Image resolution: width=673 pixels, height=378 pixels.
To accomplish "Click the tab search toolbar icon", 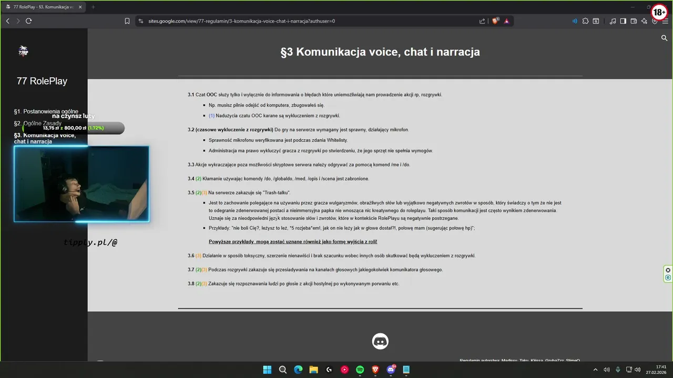I will pos(596,21).
